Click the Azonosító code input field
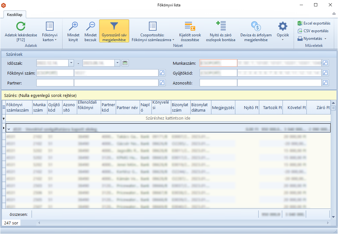Viewport: 338px width, 234px height. tap(218, 83)
